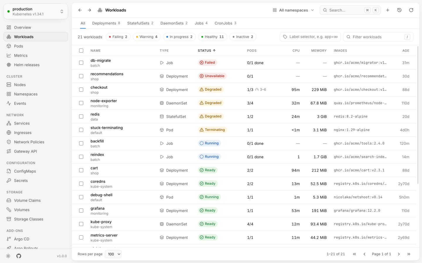This screenshot has width=422, height=263.
Task: Open the history clock icon
Action: [399, 10]
